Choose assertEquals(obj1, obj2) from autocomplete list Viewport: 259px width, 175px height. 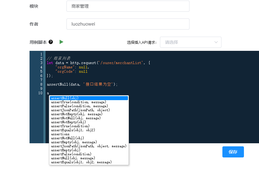tap(89, 130)
